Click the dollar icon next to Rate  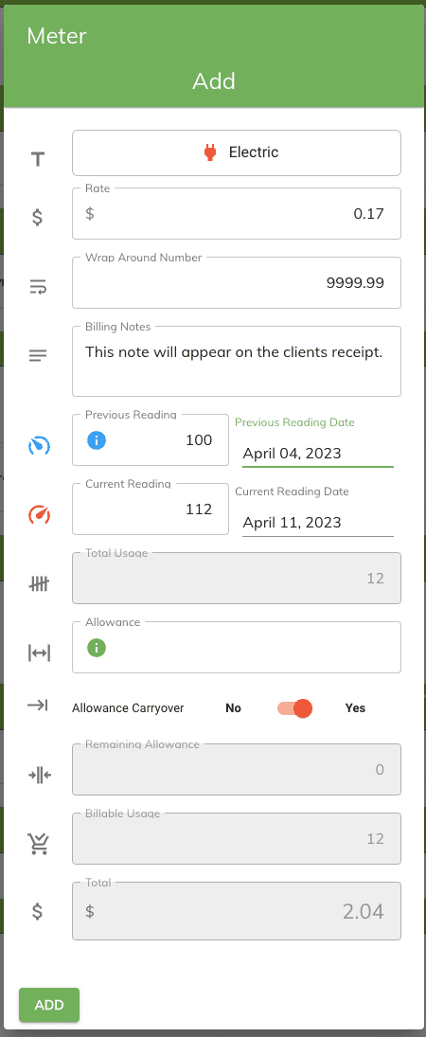pos(39,217)
